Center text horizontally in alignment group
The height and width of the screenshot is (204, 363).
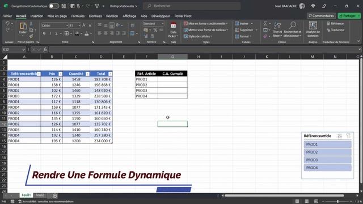tap(105, 33)
